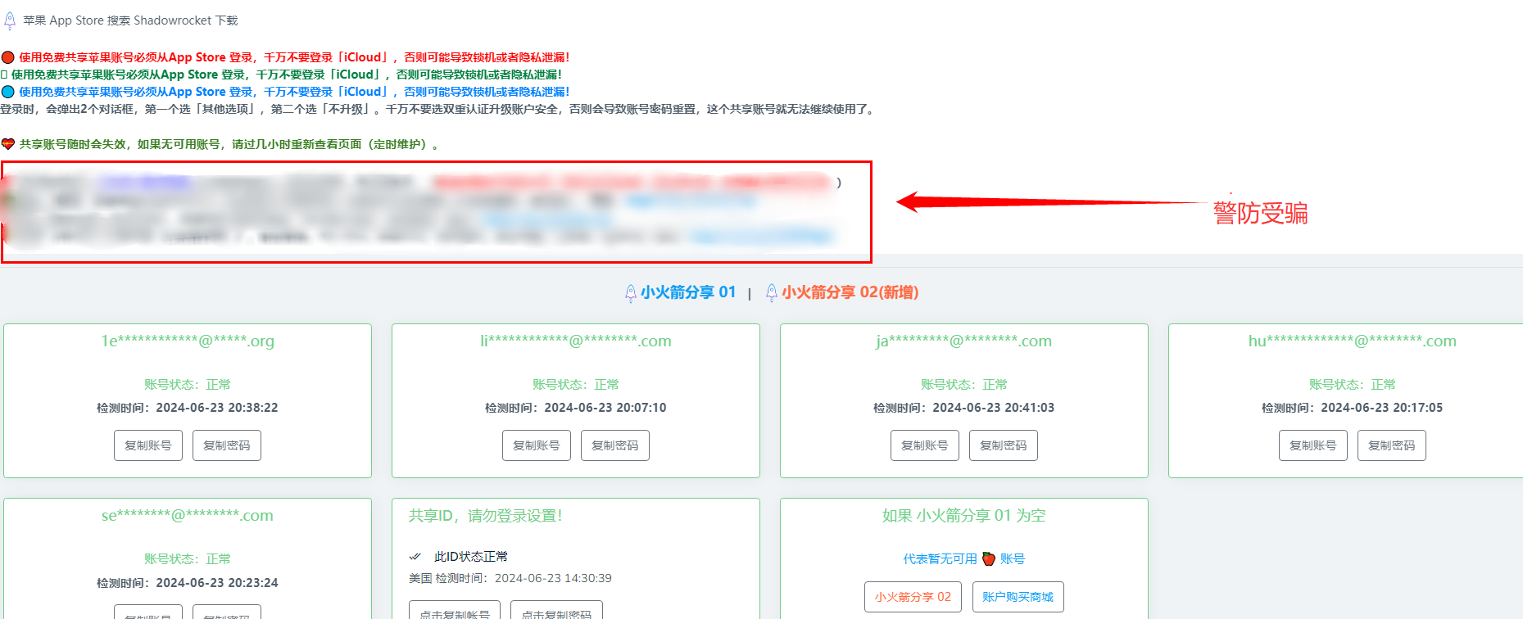Copy account for the ja***.com card
This screenshot has width=1523, height=619.
(x=925, y=445)
